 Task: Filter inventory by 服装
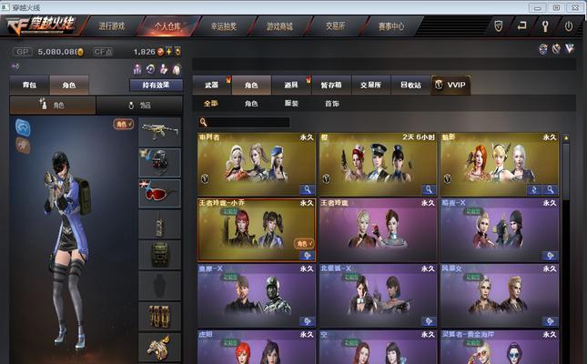[x=291, y=104]
